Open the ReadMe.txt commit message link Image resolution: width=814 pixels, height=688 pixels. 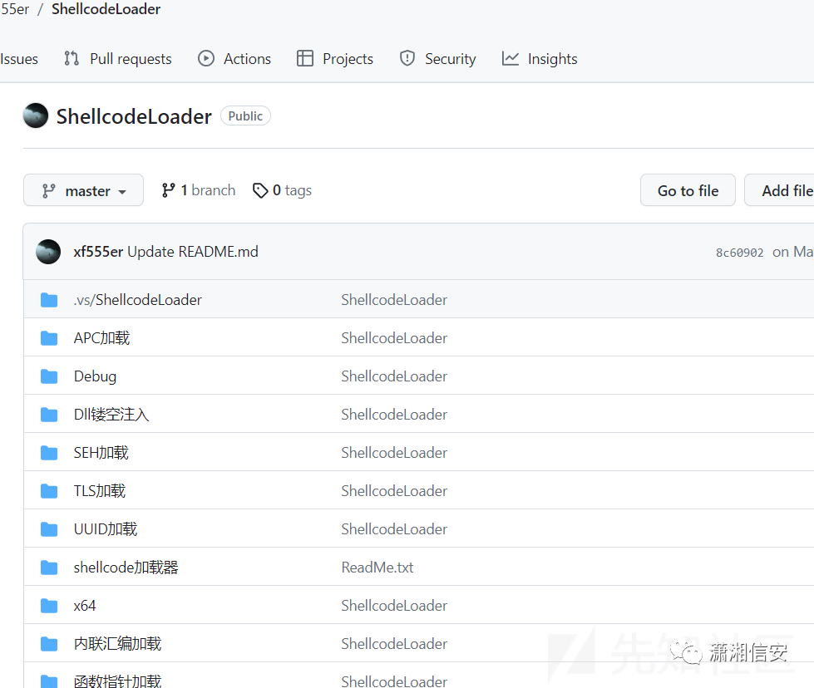(377, 568)
